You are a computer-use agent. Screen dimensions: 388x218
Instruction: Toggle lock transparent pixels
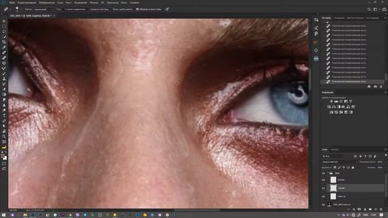[x=335, y=167]
